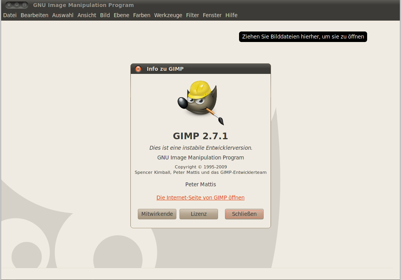The image size is (401, 280).
Task: Click the drag-and-drop hint banner
Action: click(x=303, y=37)
